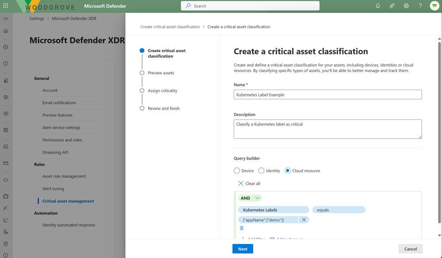Click Create critical asset classification breadcrumb
The width and height of the screenshot is (442, 258).
point(170,27)
